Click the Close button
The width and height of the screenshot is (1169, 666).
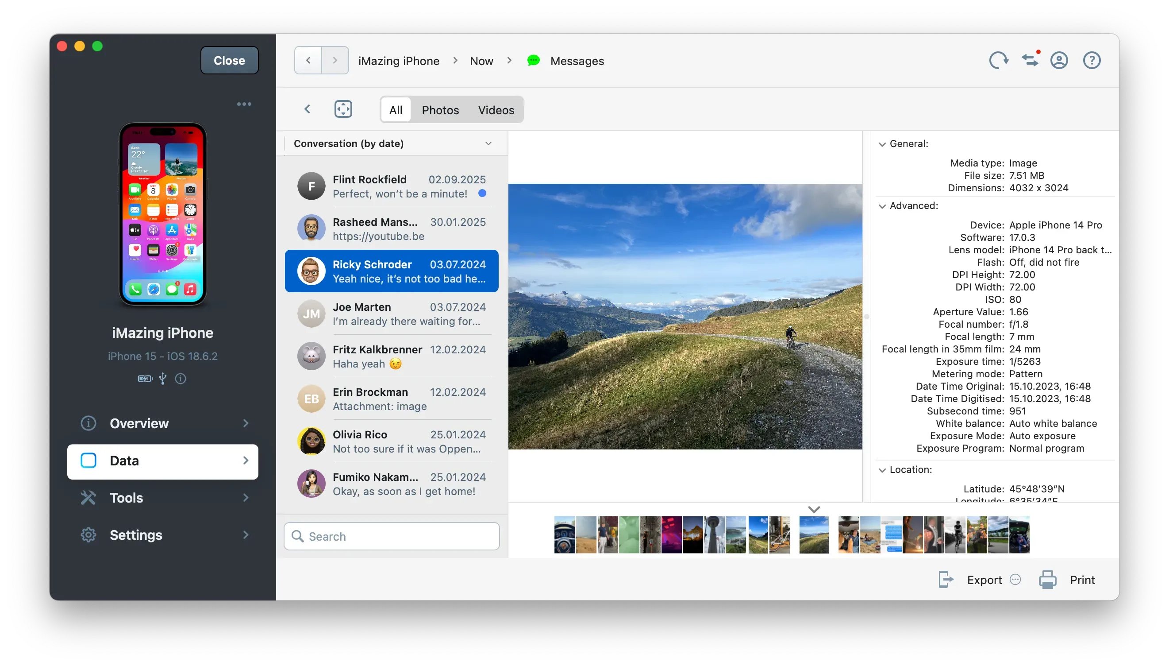[x=229, y=60]
